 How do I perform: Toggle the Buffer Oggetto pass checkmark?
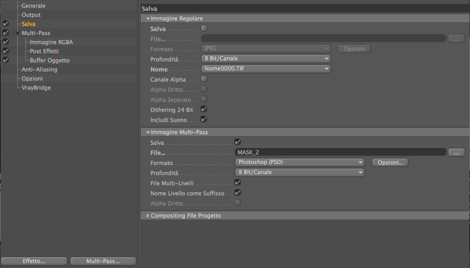click(6, 60)
